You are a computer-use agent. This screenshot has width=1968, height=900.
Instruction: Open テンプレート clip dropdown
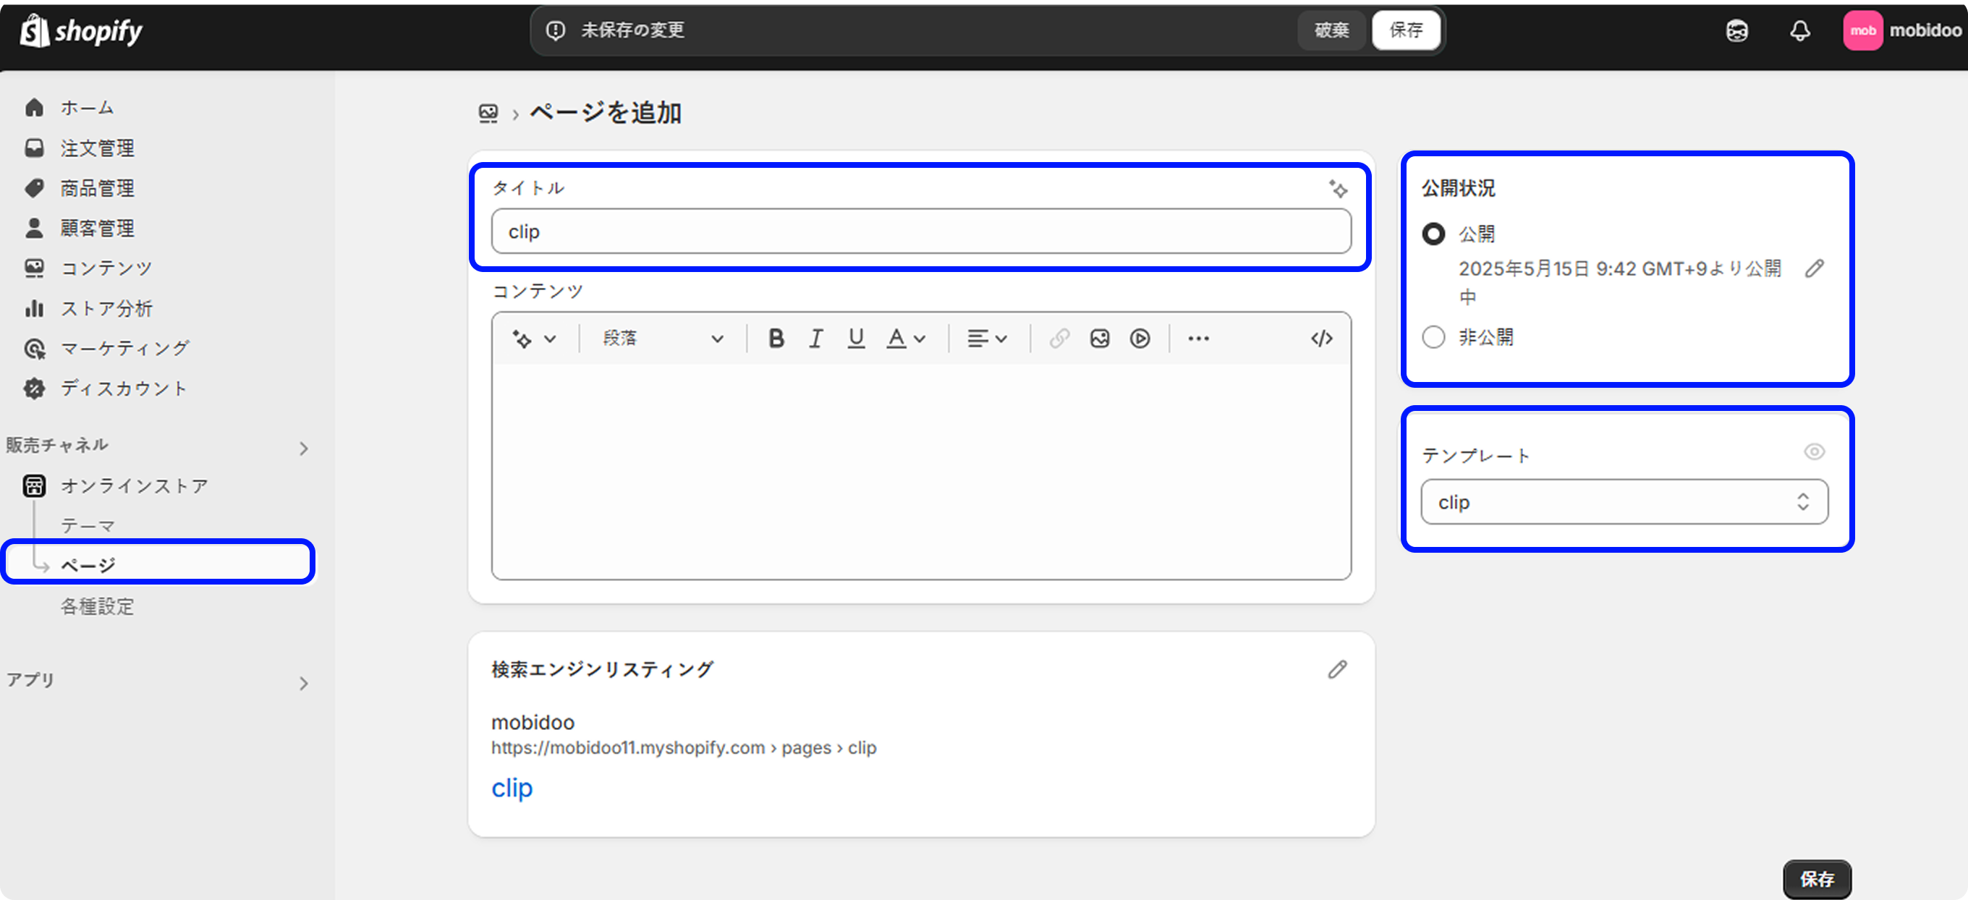coord(1624,502)
